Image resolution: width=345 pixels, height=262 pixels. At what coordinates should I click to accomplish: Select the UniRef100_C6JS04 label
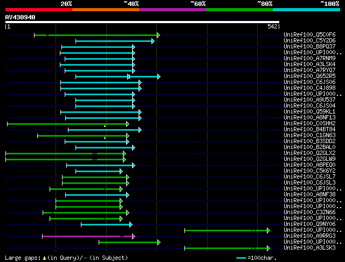coord(309,106)
